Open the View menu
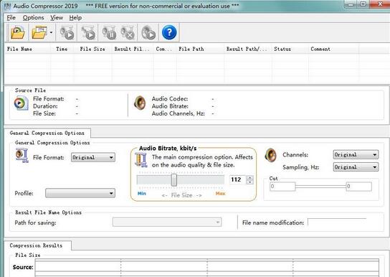The width and height of the screenshot is (390, 277). (x=57, y=18)
